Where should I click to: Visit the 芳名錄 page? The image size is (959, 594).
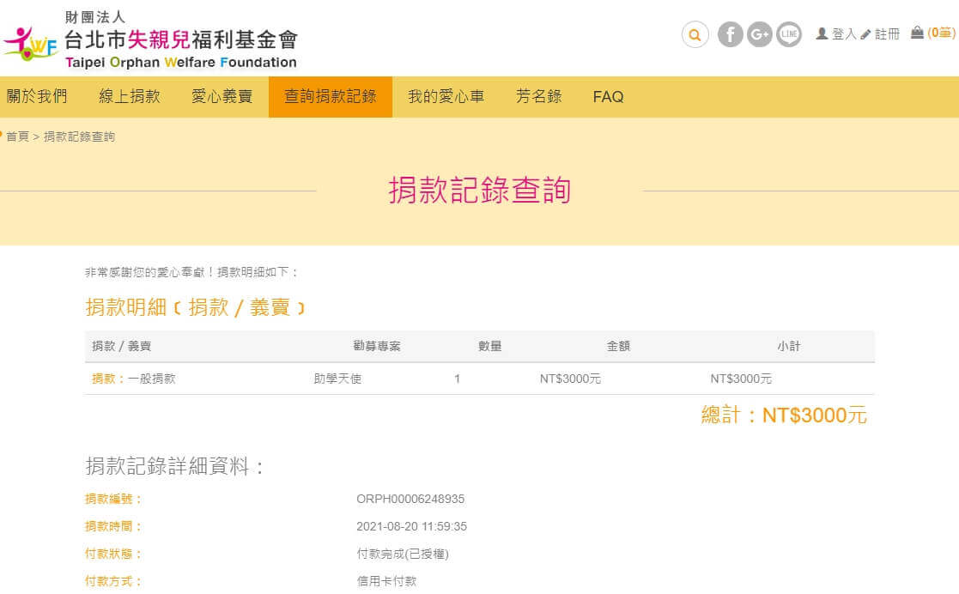538,97
